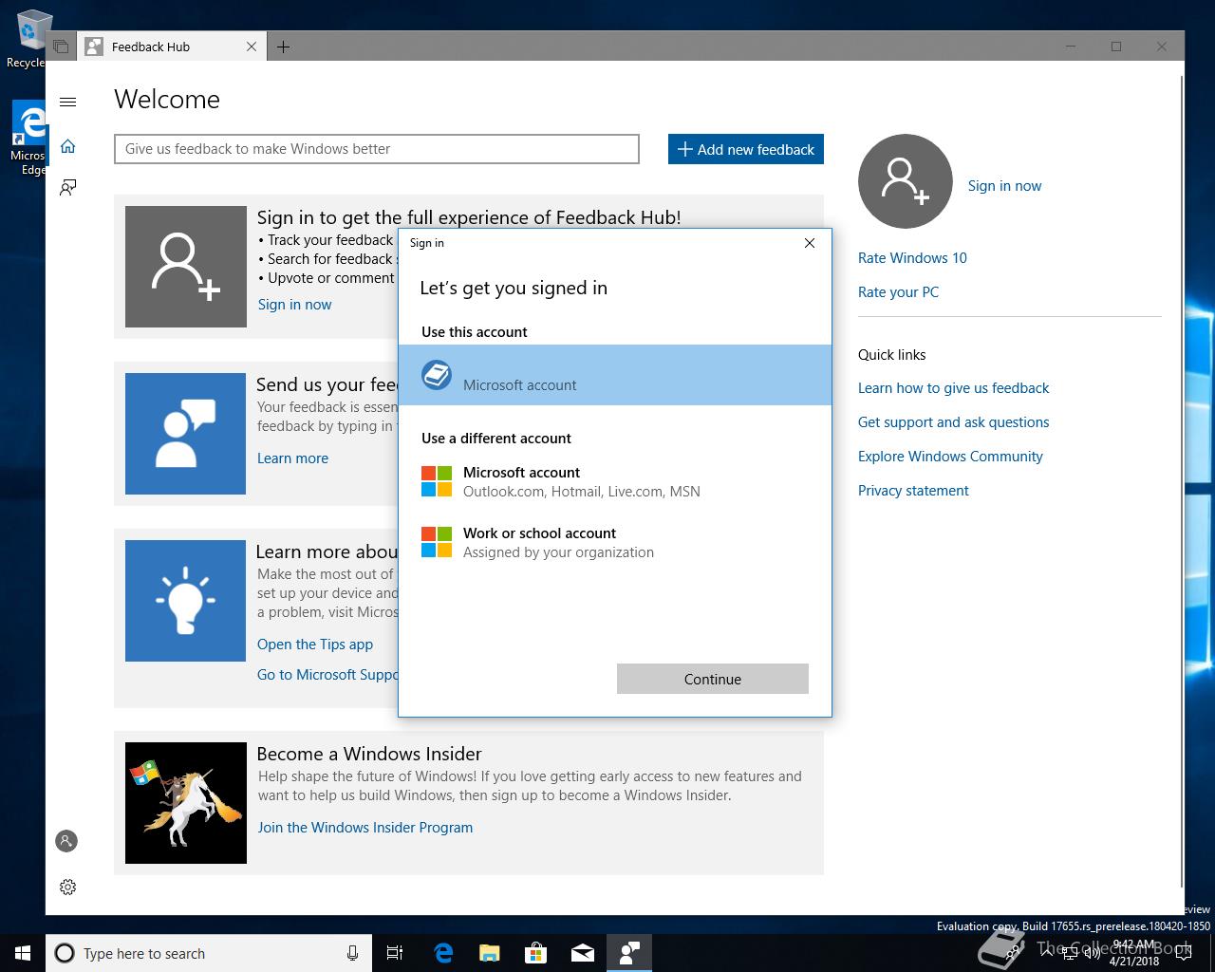Screen dimensions: 1215x972
Task: Choose Work or school account option
Action: click(x=615, y=542)
